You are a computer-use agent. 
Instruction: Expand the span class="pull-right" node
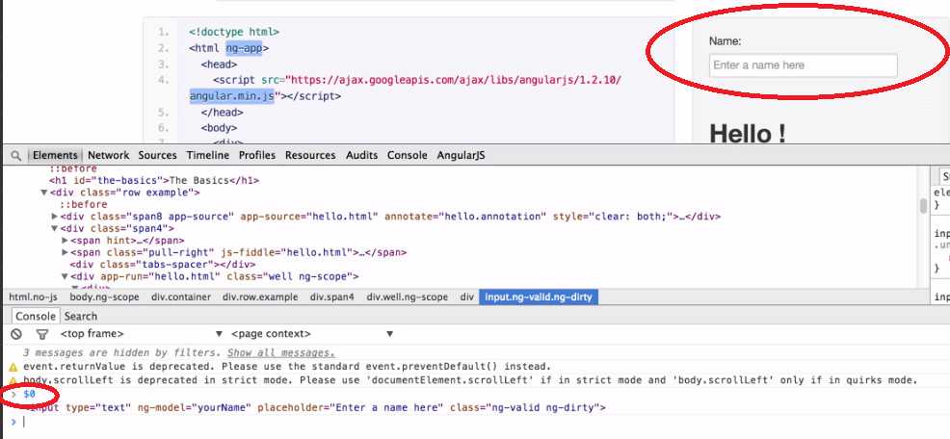pos(65,252)
